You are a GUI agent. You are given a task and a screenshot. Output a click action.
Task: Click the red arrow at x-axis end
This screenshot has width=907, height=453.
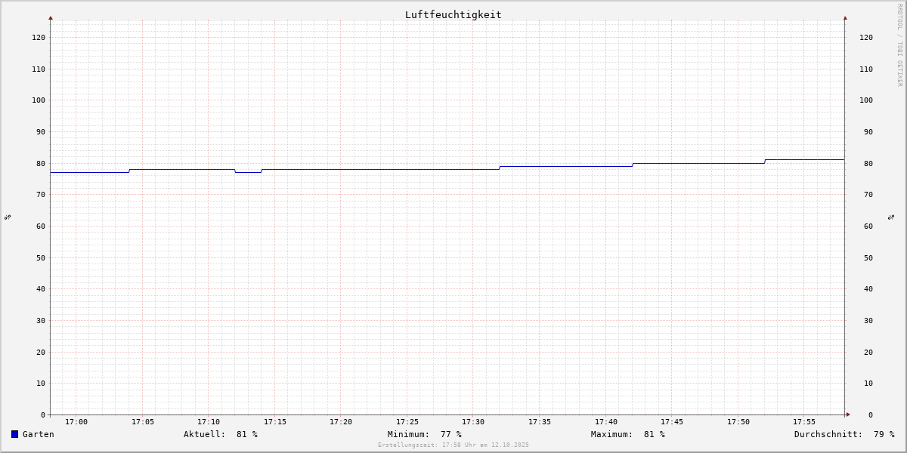tap(848, 414)
